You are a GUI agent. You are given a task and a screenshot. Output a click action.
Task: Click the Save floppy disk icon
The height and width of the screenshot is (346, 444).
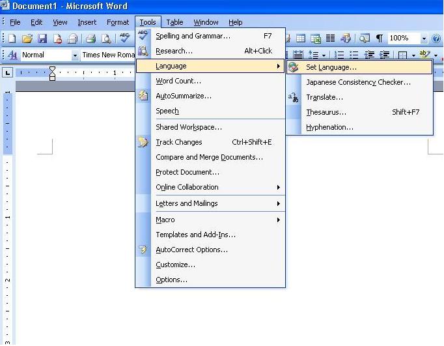(x=42, y=39)
